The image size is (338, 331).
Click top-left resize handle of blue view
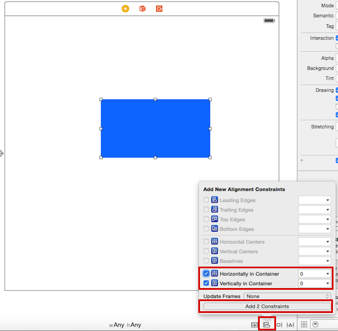click(101, 99)
